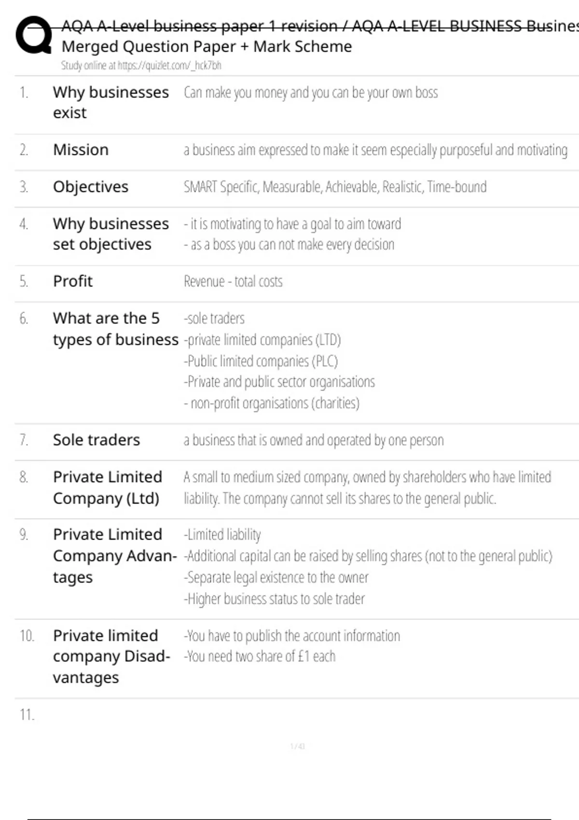Click the "non-profit organisations (charities)" line

pyautogui.click(x=272, y=403)
